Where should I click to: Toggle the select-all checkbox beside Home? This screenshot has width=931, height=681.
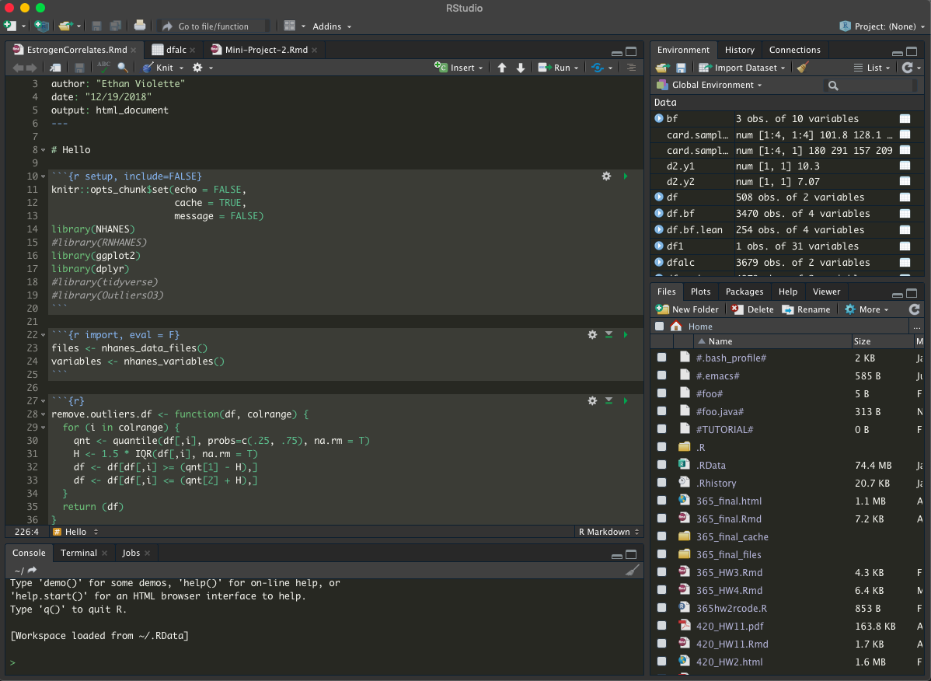tap(659, 326)
